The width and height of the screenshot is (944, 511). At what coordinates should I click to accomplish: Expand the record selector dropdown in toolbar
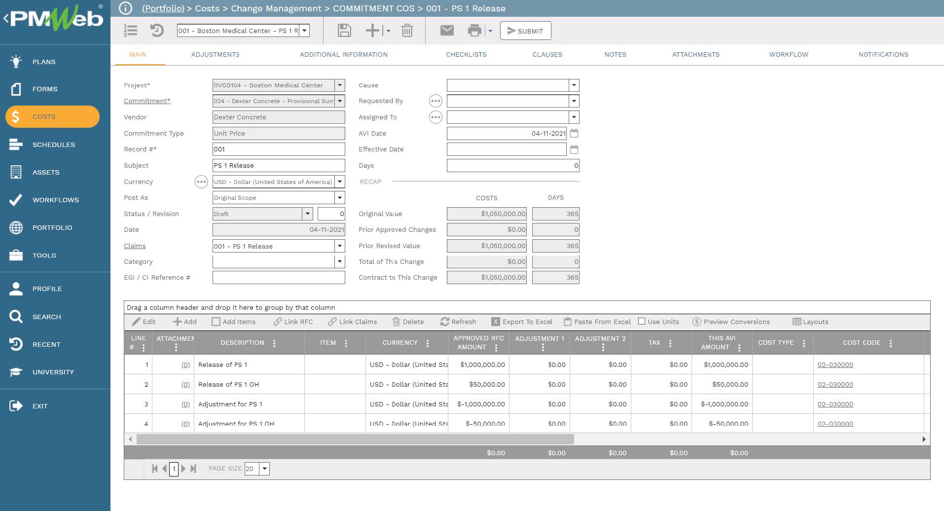click(305, 31)
